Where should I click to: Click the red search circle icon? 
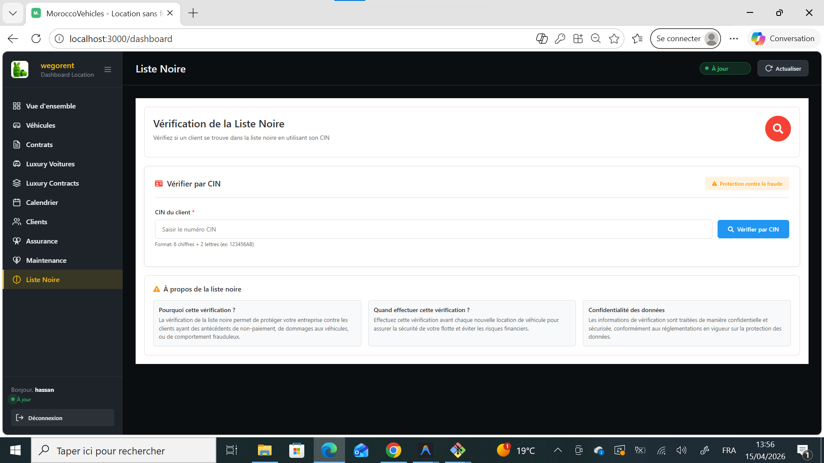[778, 129]
